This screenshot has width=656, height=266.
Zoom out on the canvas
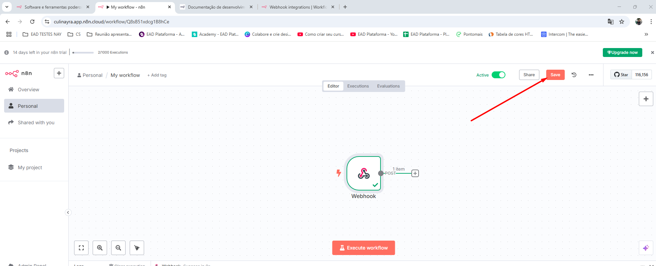(118, 248)
